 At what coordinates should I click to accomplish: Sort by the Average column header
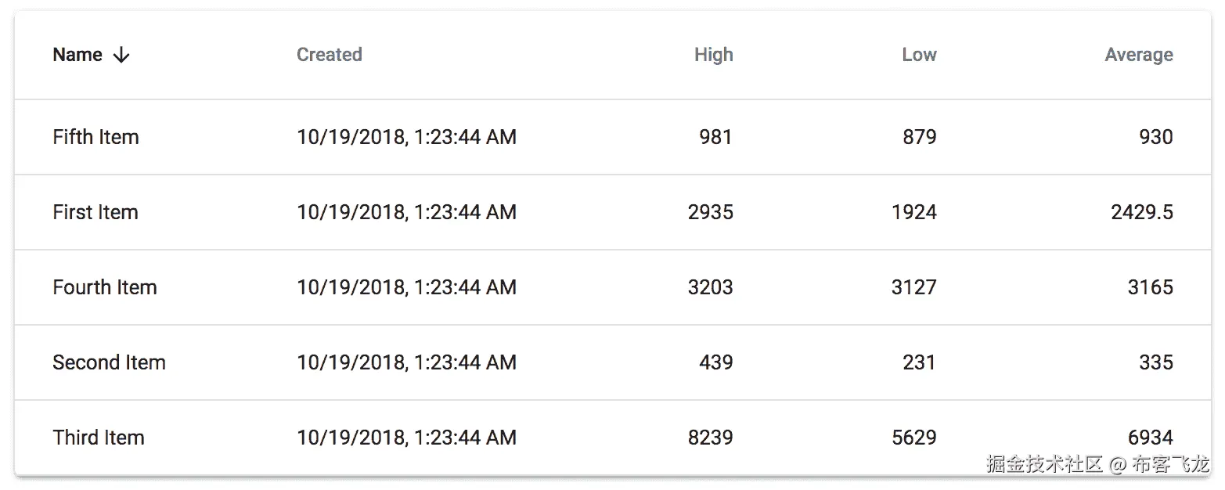(1138, 55)
